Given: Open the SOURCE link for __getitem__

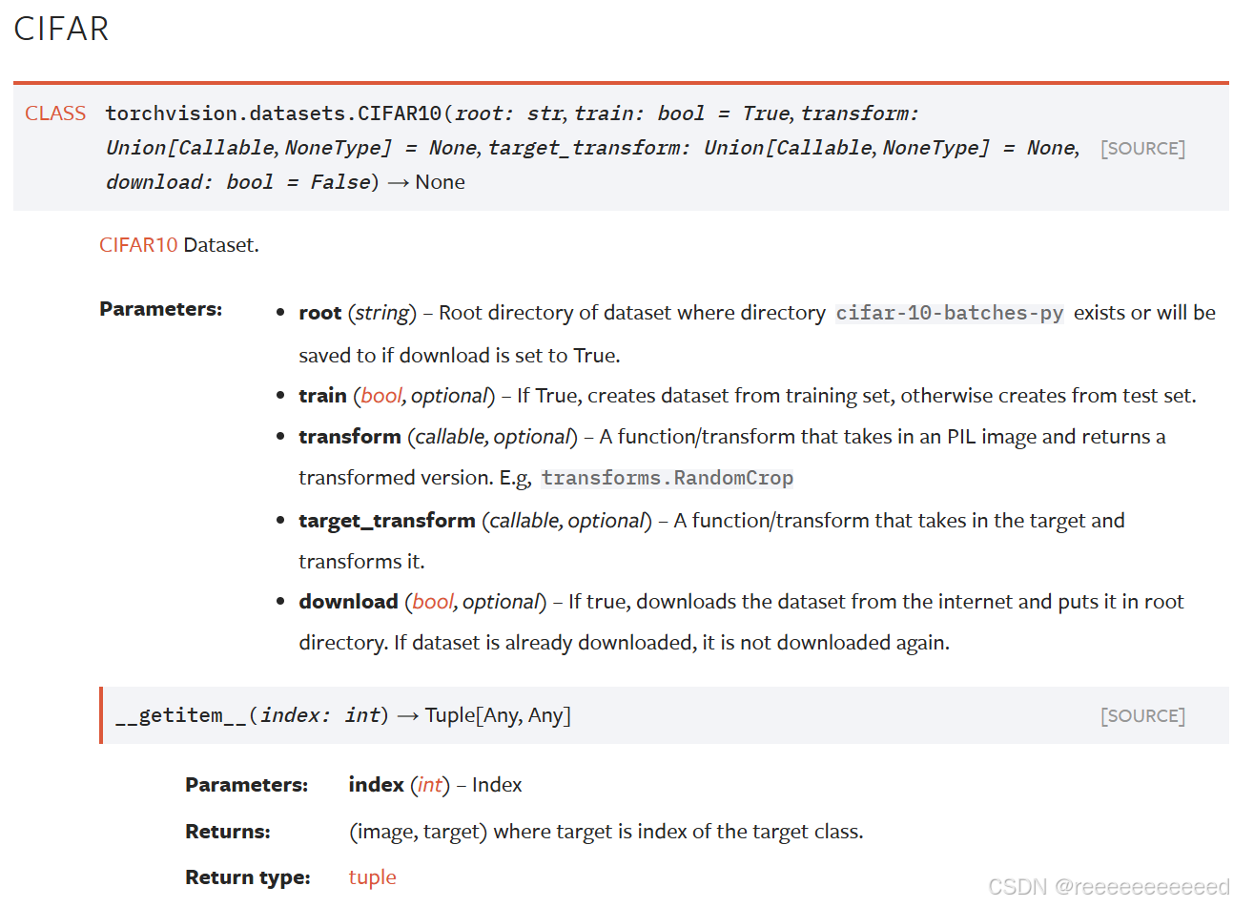Looking at the screenshot, I should [1142, 715].
